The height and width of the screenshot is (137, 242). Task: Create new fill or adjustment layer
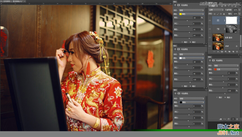[x=226, y=52]
